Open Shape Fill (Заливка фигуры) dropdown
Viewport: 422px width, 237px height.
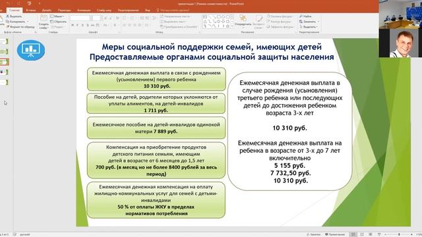(x=280, y=16)
